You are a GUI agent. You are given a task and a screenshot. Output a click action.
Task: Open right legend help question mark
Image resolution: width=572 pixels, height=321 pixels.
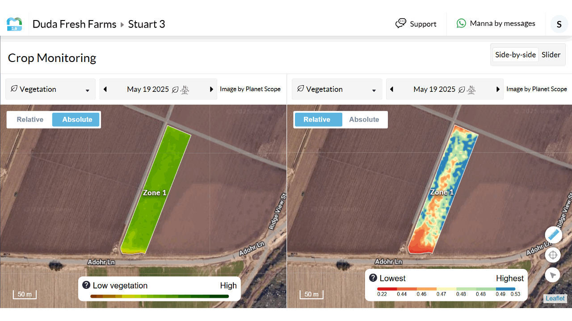pyautogui.click(x=373, y=278)
